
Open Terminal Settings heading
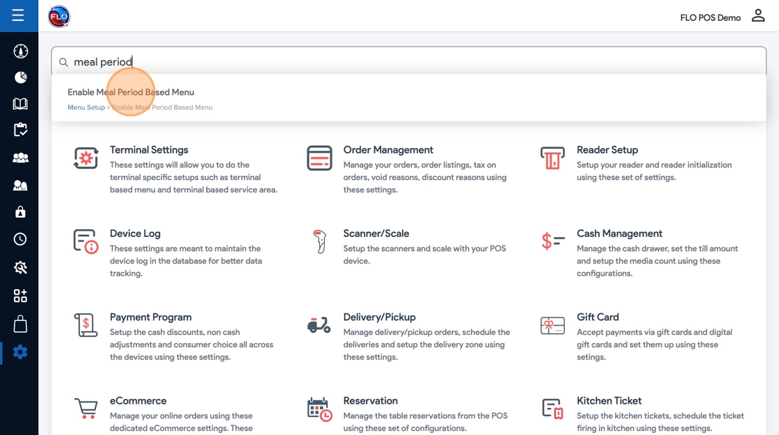tap(149, 150)
